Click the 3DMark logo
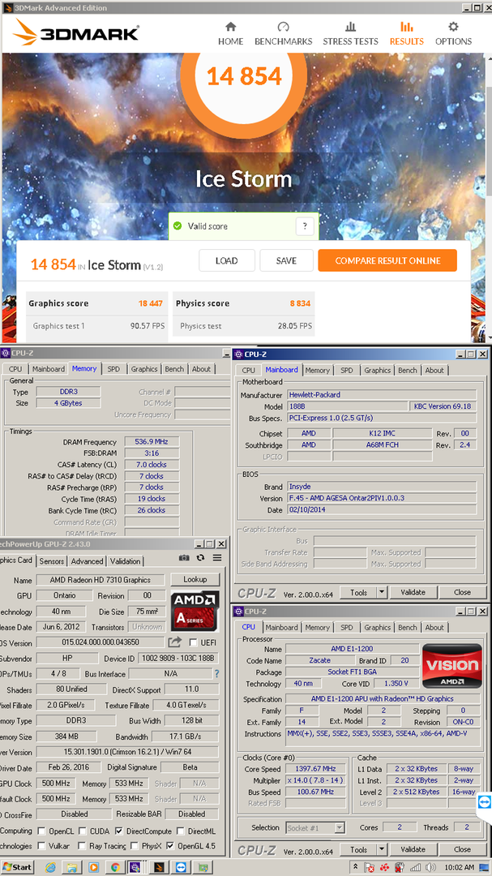 tap(76, 32)
